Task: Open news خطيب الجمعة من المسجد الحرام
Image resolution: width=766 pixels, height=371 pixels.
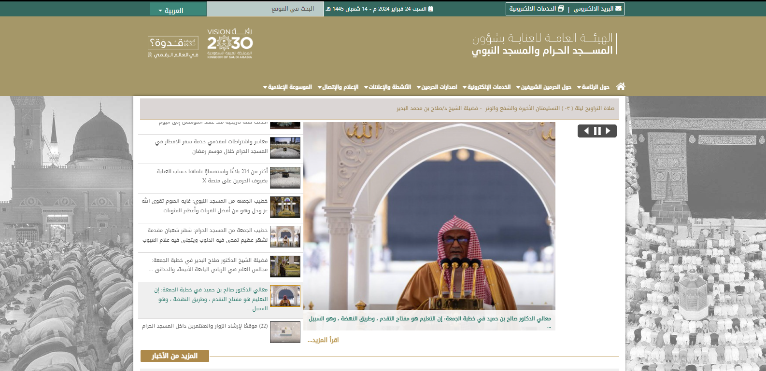Action: 205,235
